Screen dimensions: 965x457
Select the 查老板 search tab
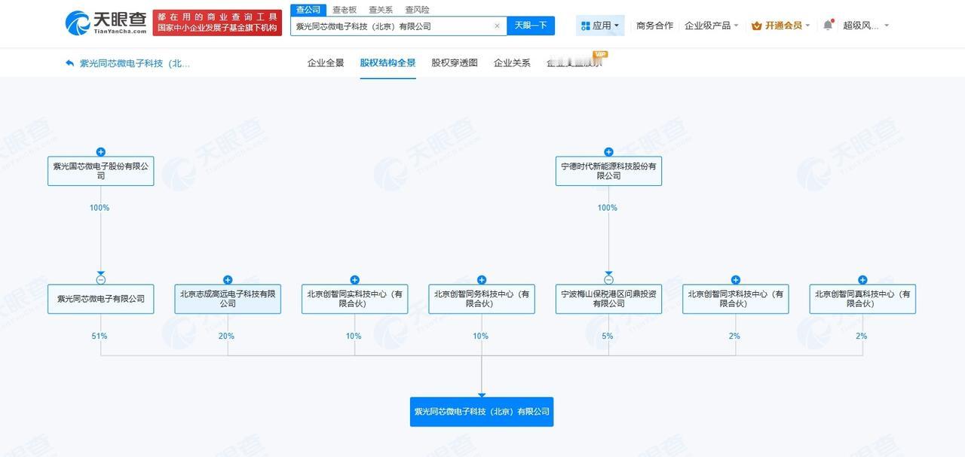click(x=345, y=9)
